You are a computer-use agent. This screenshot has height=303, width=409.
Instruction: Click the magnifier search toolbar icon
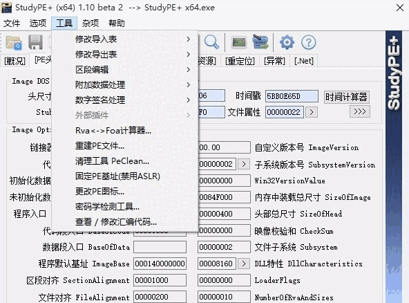click(x=211, y=42)
